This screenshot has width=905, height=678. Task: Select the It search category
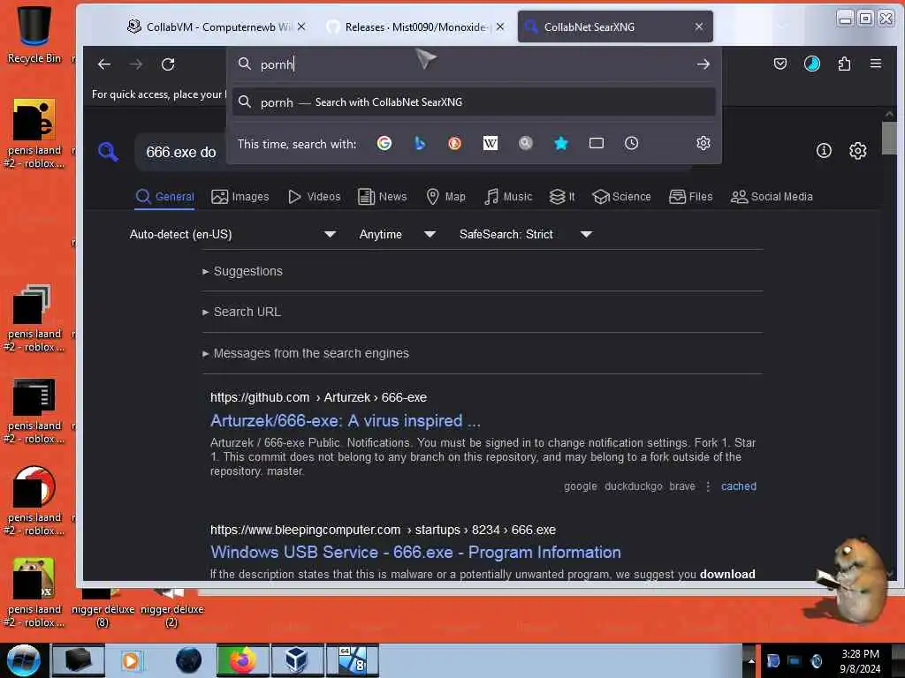tap(562, 197)
